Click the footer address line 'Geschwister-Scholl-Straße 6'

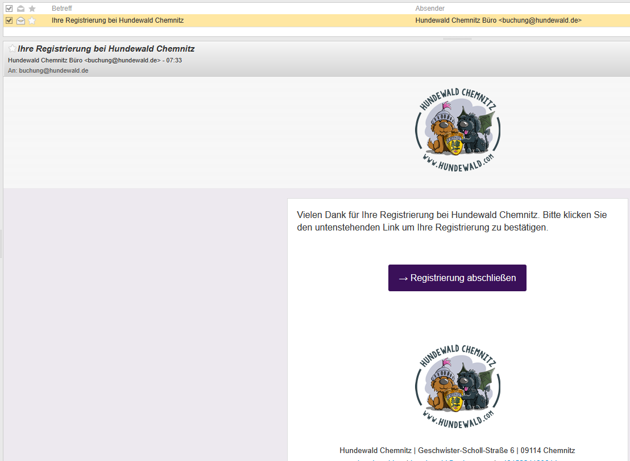466,450
